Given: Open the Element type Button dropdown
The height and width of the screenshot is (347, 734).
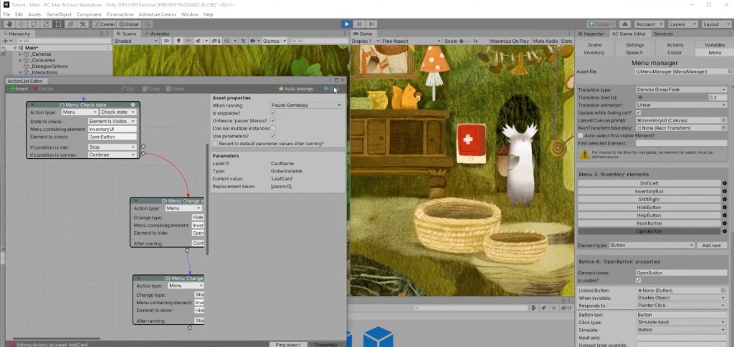Looking at the screenshot, I should point(652,245).
